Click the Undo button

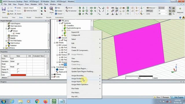(18, 8)
